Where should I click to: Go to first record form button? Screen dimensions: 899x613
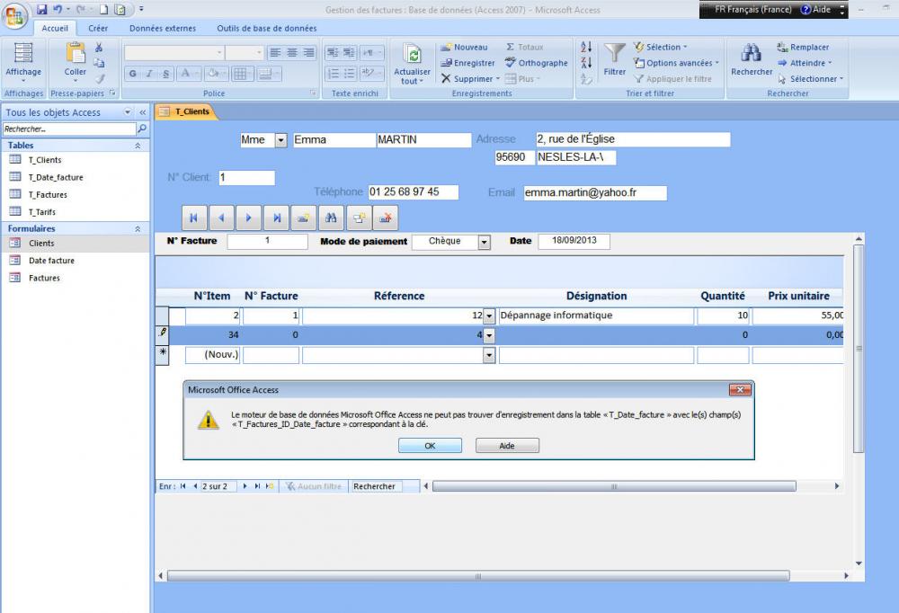pyautogui.click(x=194, y=218)
